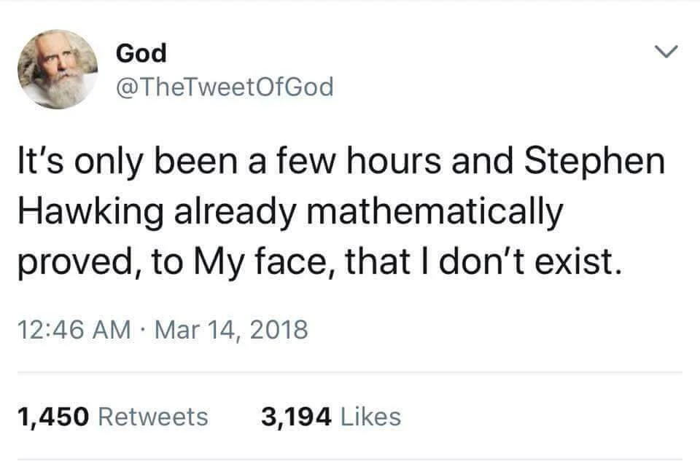Click the bearded man profile avatar
700x461 pixels.
[58, 71]
